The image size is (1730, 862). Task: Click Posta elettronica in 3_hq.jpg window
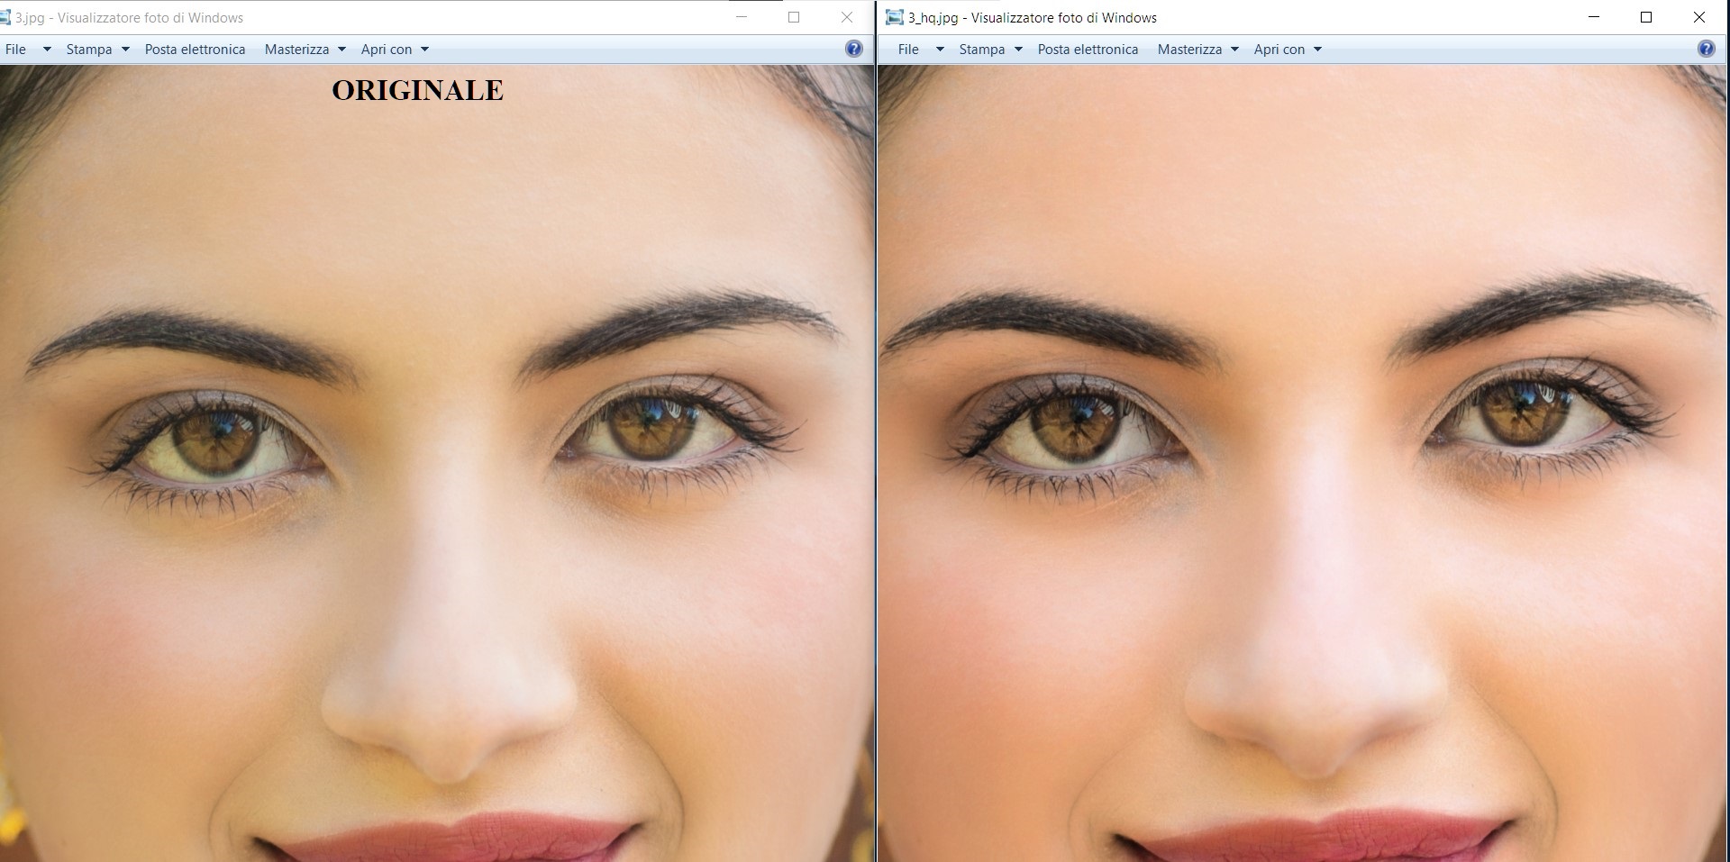(x=1088, y=50)
